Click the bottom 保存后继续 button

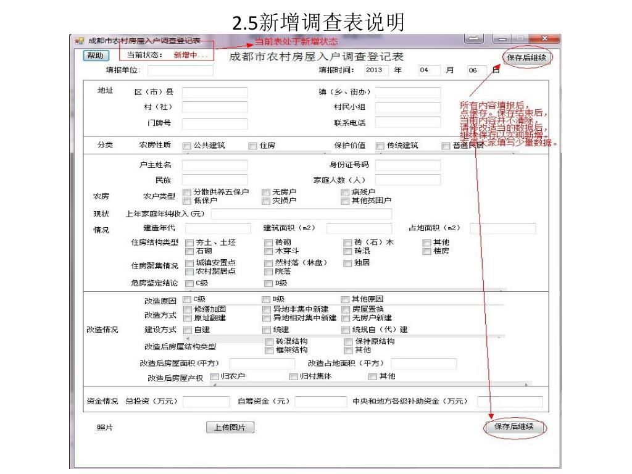tap(514, 426)
